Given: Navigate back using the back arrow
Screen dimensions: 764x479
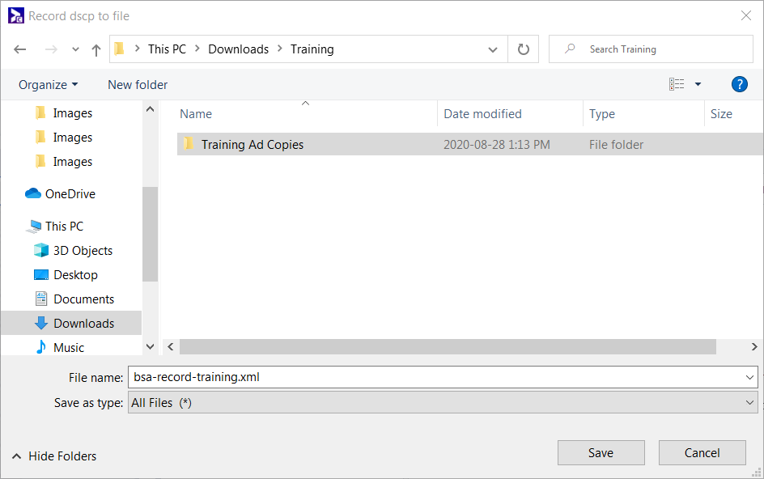Looking at the screenshot, I should click(19, 49).
